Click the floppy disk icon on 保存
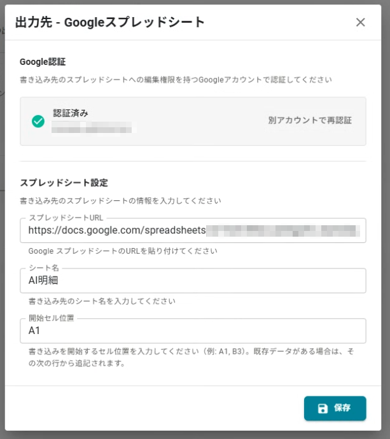Viewport: 390px width, 439px height. click(323, 408)
